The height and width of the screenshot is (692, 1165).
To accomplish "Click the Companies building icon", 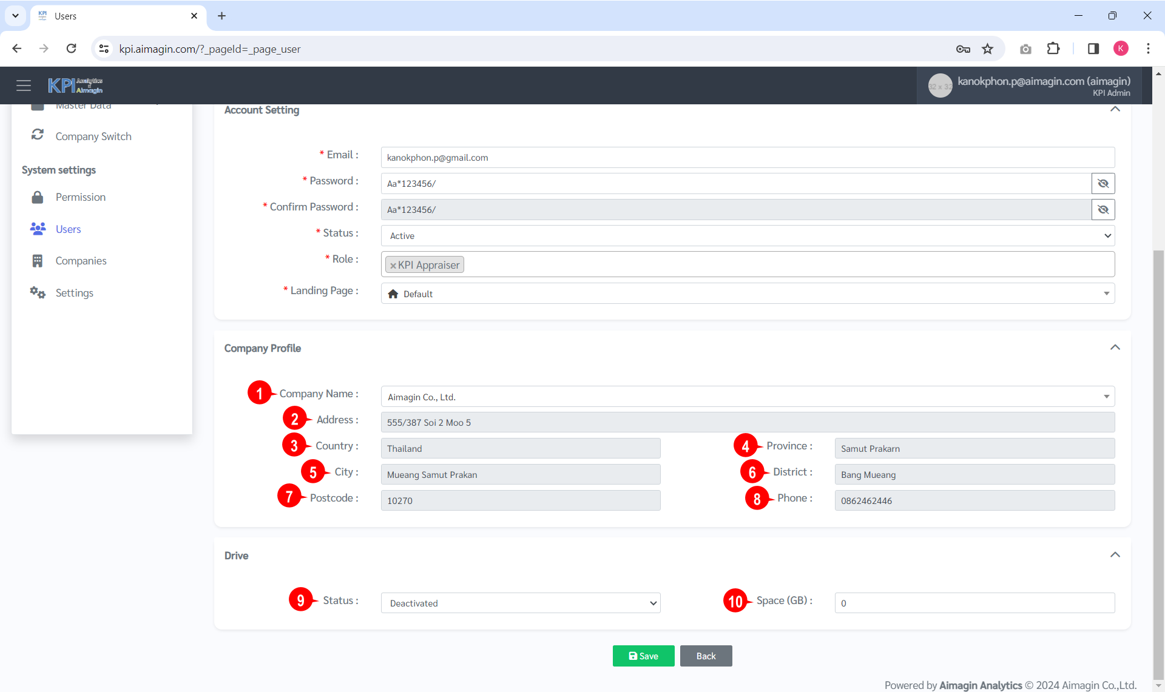I will tap(38, 261).
